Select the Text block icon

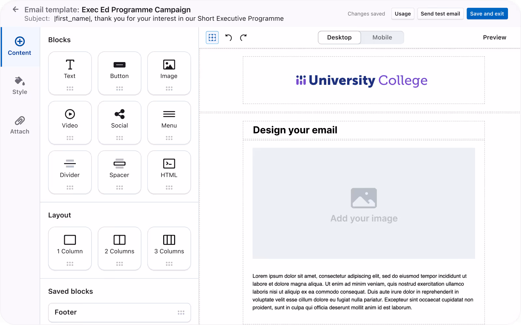pyautogui.click(x=70, y=73)
